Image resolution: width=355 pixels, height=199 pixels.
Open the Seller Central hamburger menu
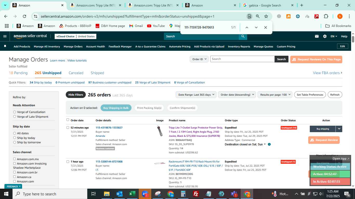[x=5, y=36]
